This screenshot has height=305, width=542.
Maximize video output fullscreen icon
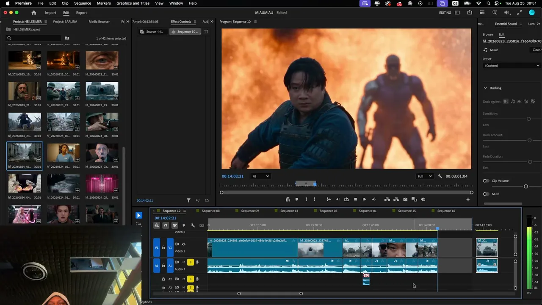pos(520,13)
